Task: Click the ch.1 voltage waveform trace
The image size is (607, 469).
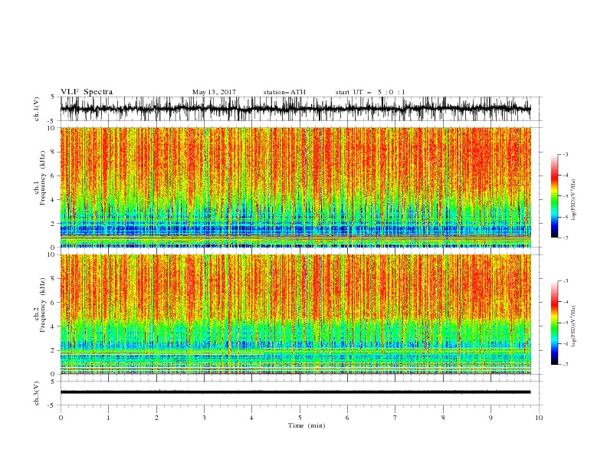Action: pos(295,109)
